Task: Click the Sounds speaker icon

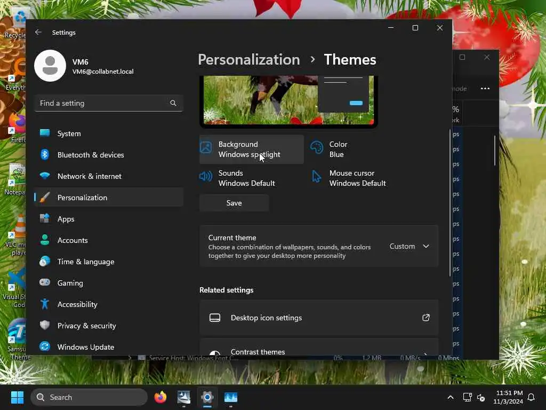Action: (x=206, y=176)
